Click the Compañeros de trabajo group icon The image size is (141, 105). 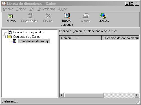15,41
